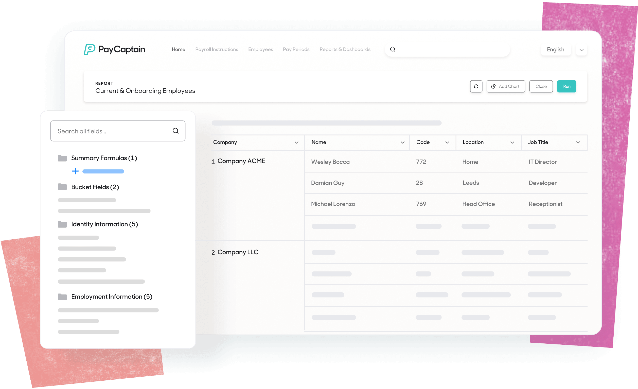
Task: Click the Wesley Bocca name cell
Action: (330, 162)
